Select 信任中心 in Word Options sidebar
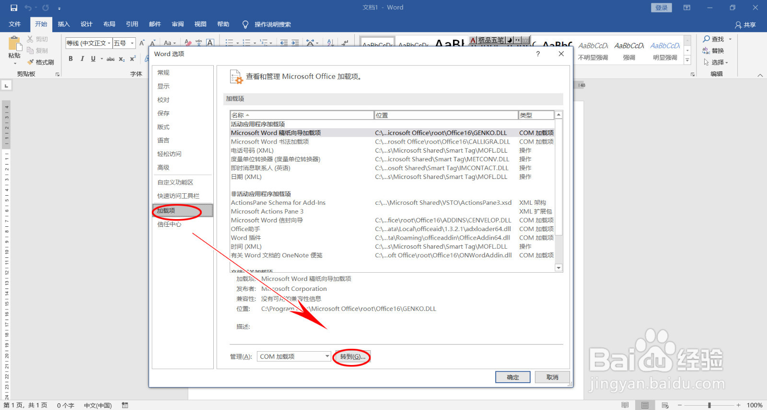 [x=183, y=224]
